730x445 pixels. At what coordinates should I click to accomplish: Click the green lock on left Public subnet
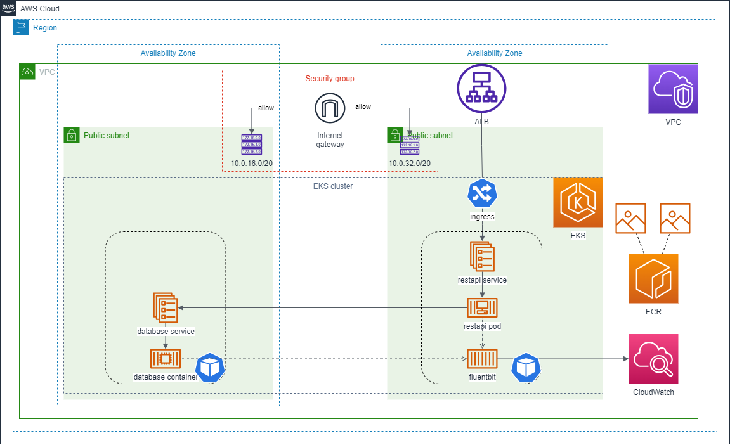[x=71, y=135]
